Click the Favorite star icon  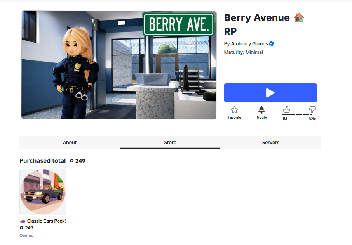click(234, 110)
